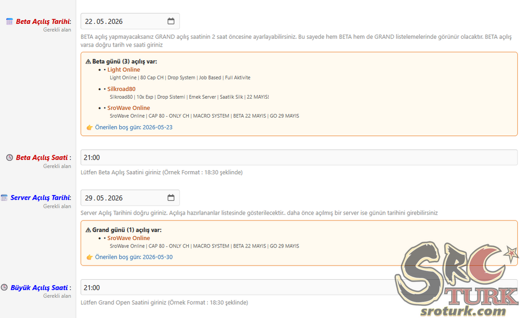Click Light Online 80 Cap CH description line
The height and width of the screenshot is (318, 520).
(x=180, y=77)
